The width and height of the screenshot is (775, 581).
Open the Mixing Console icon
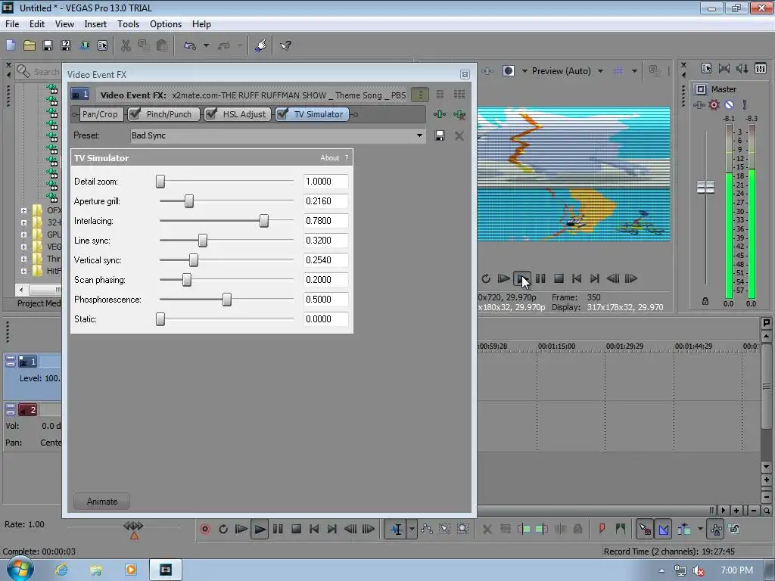(x=760, y=69)
